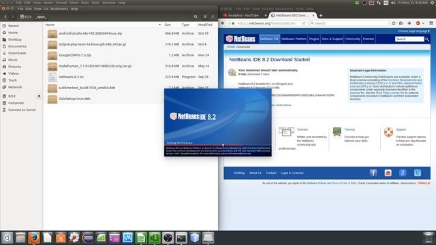This screenshot has width=436, height=245.
Task: Open a new Firefox tab
Action: click(x=321, y=16)
